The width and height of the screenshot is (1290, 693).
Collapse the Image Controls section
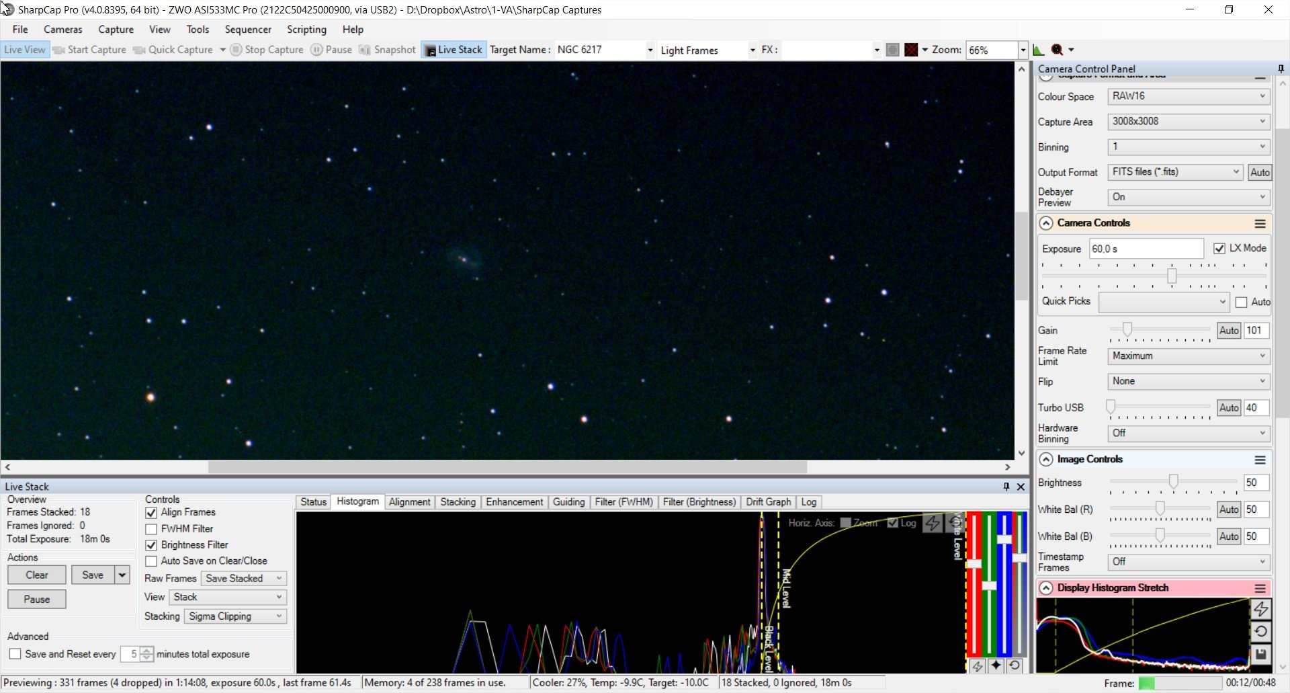(1046, 459)
